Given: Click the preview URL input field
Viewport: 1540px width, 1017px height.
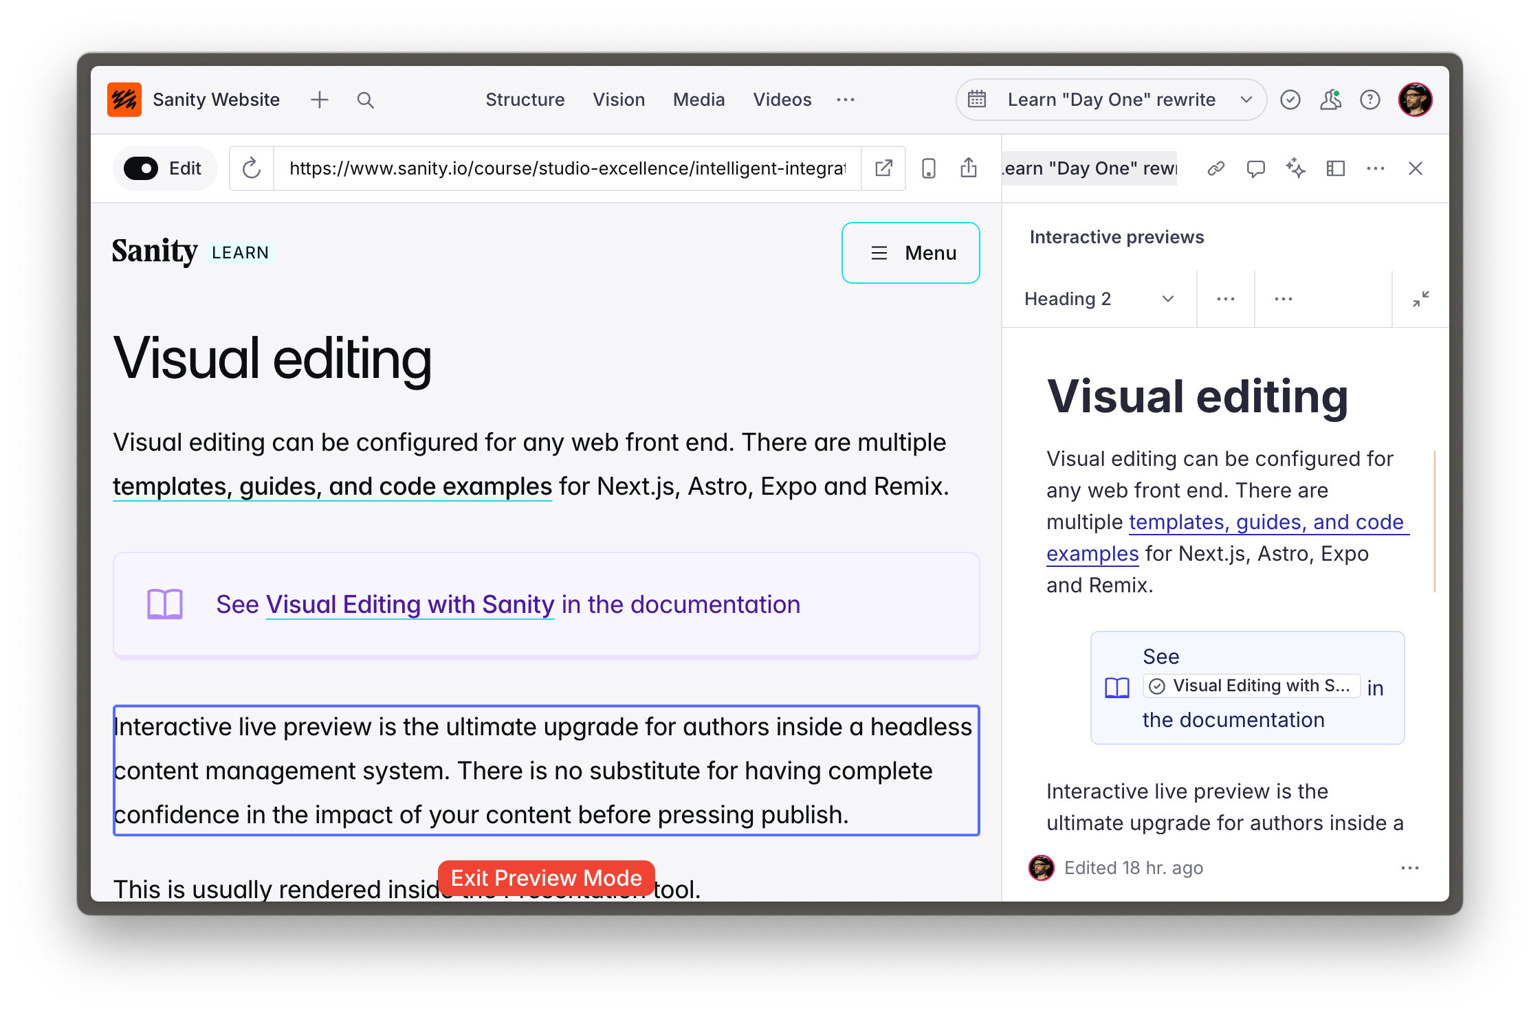Looking at the screenshot, I should (x=567, y=168).
